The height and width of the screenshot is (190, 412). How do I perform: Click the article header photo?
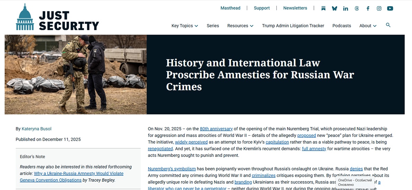tap(76, 74)
